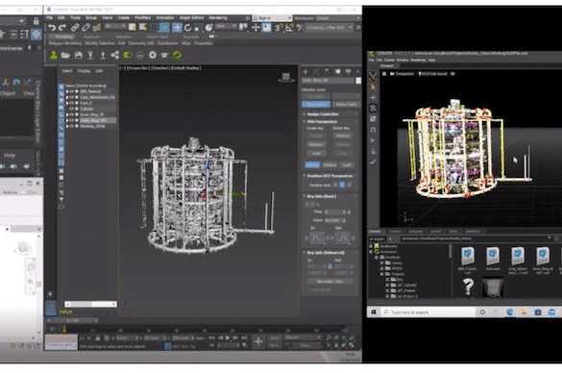Open the Create tab plus icon in command panel
The image size is (562, 373).
pyautogui.click(x=305, y=72)
